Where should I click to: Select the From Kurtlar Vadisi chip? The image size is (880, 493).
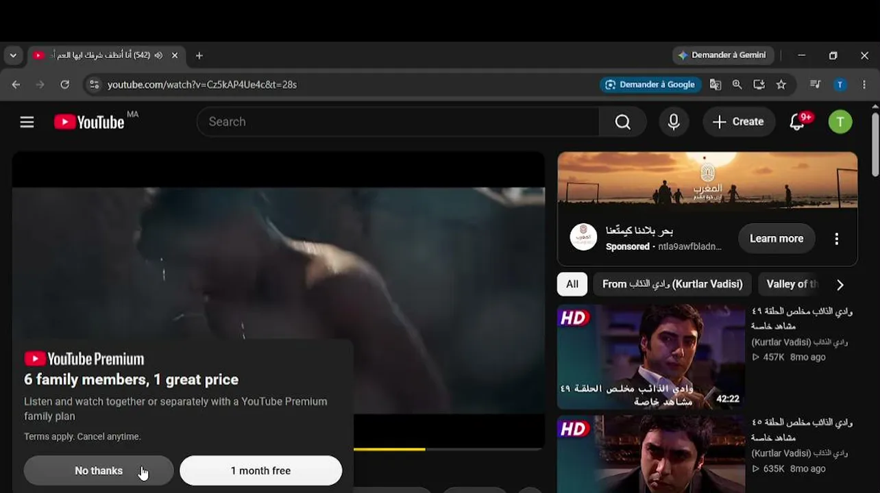click(672, 284)
